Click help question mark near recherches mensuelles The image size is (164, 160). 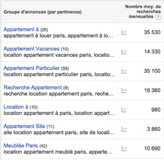click(158, 17)
